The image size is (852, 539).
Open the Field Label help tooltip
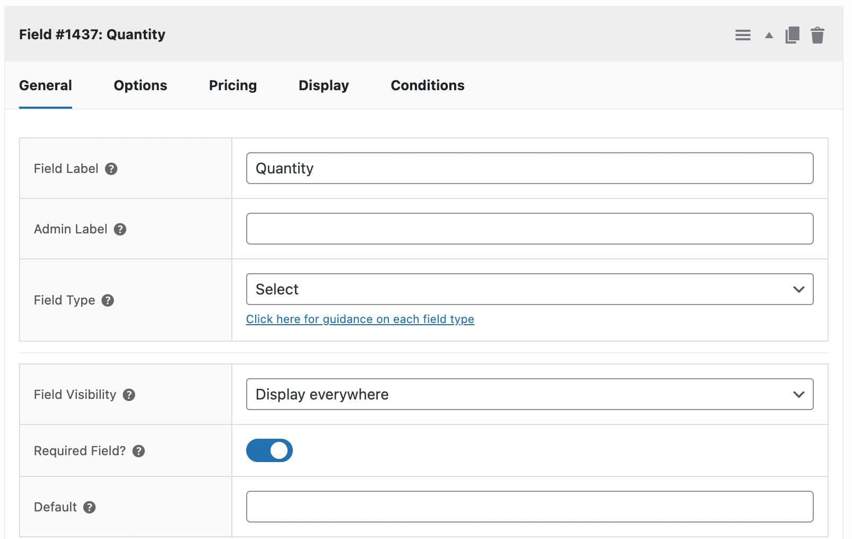click(x=111, y=169)
